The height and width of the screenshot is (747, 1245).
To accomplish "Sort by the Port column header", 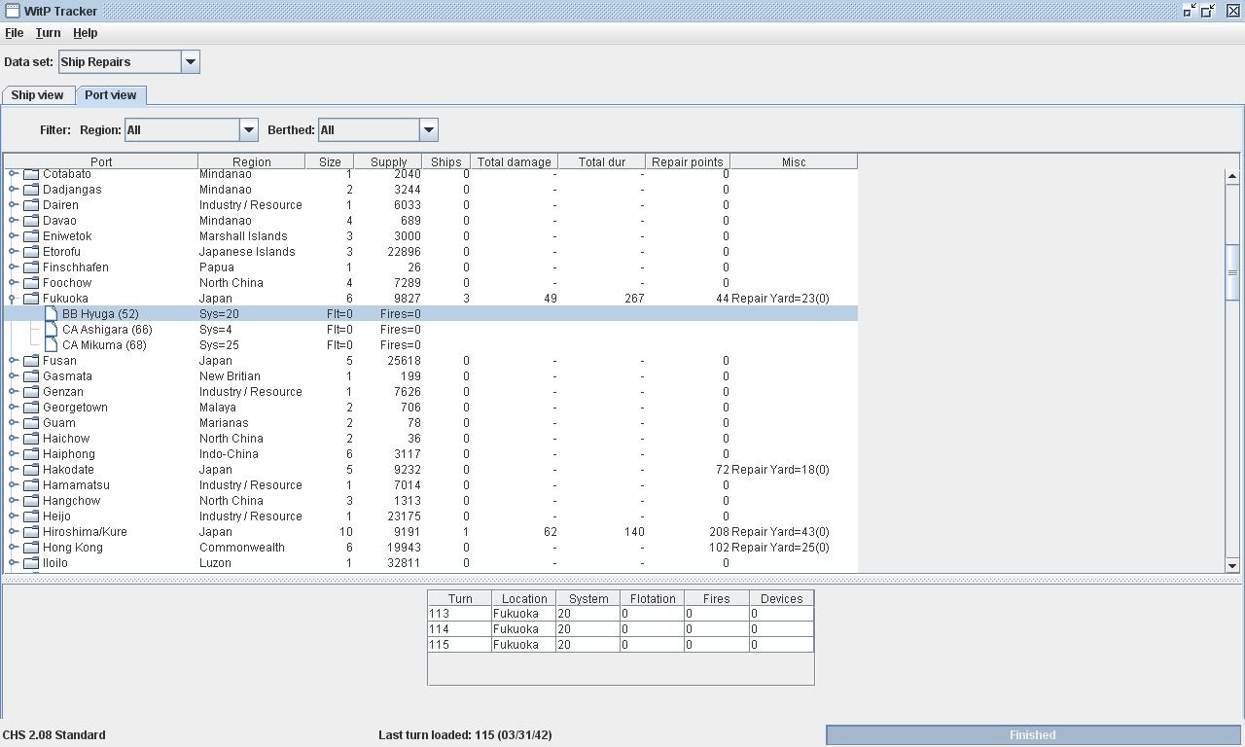I will click(x=101, y=161).
